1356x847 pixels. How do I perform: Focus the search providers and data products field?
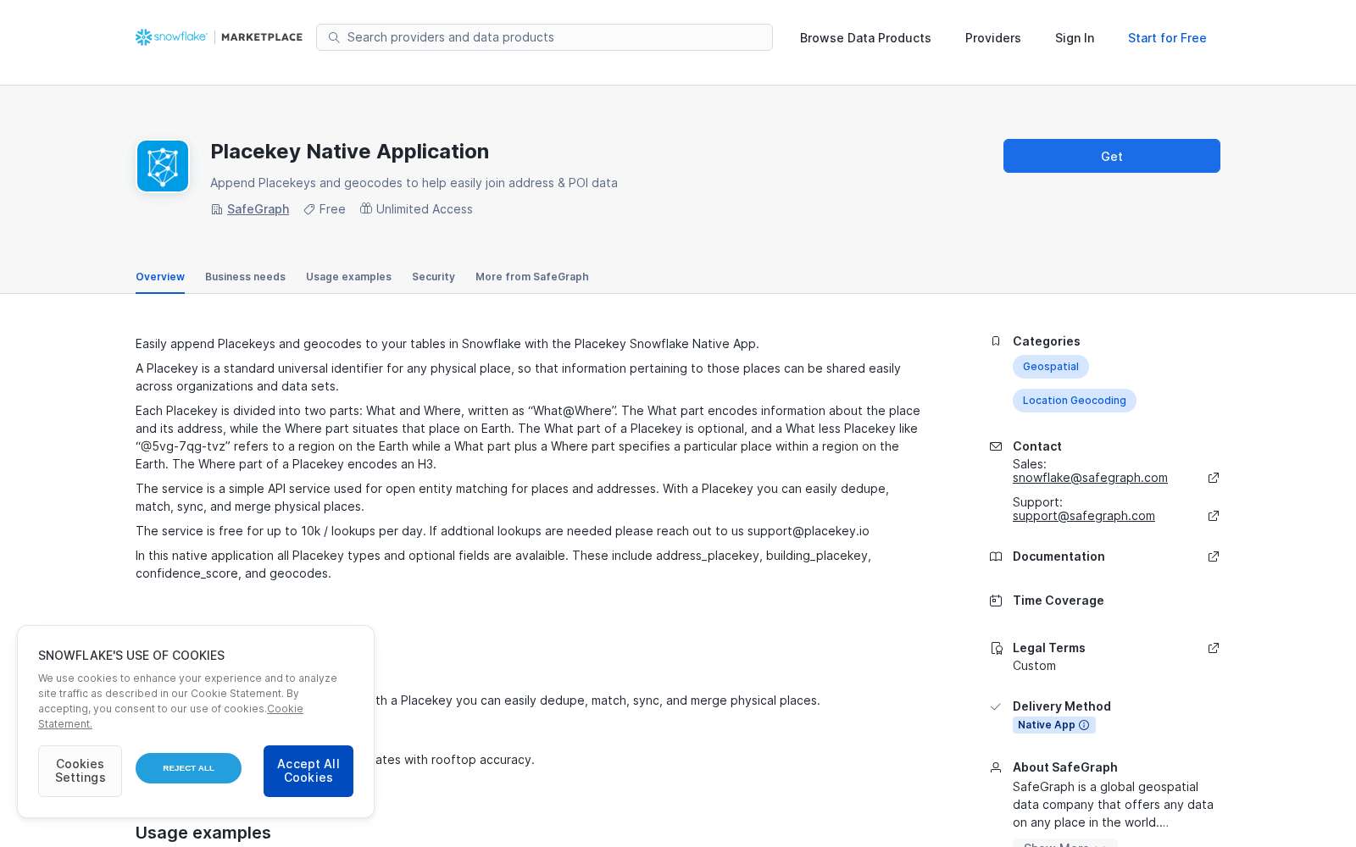(x=544, y=37)
